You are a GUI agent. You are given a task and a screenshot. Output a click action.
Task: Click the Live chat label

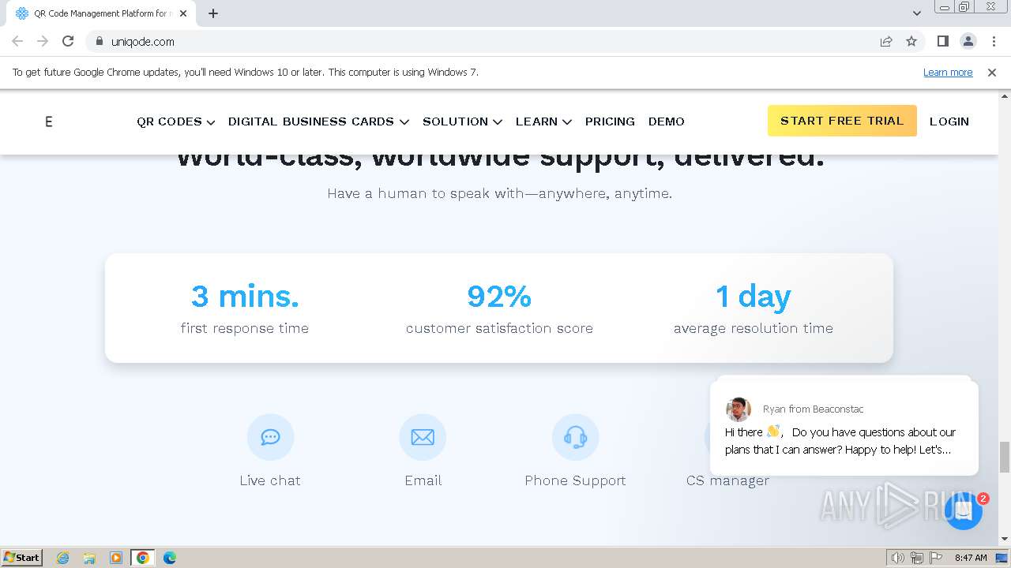(x=270, y=480)
